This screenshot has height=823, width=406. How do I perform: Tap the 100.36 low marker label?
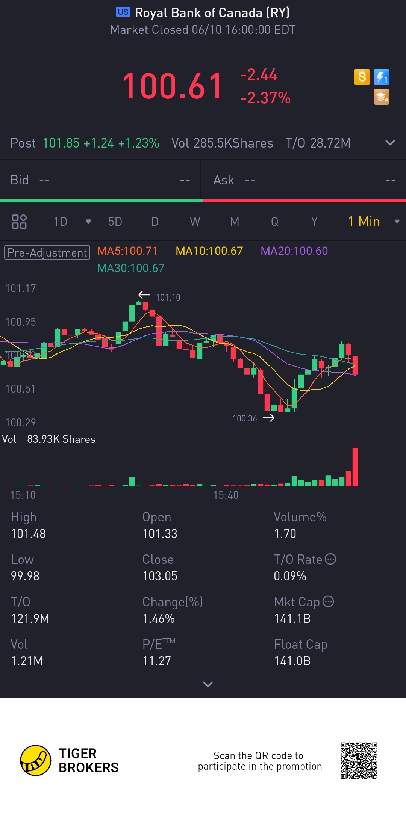point(245,418)
